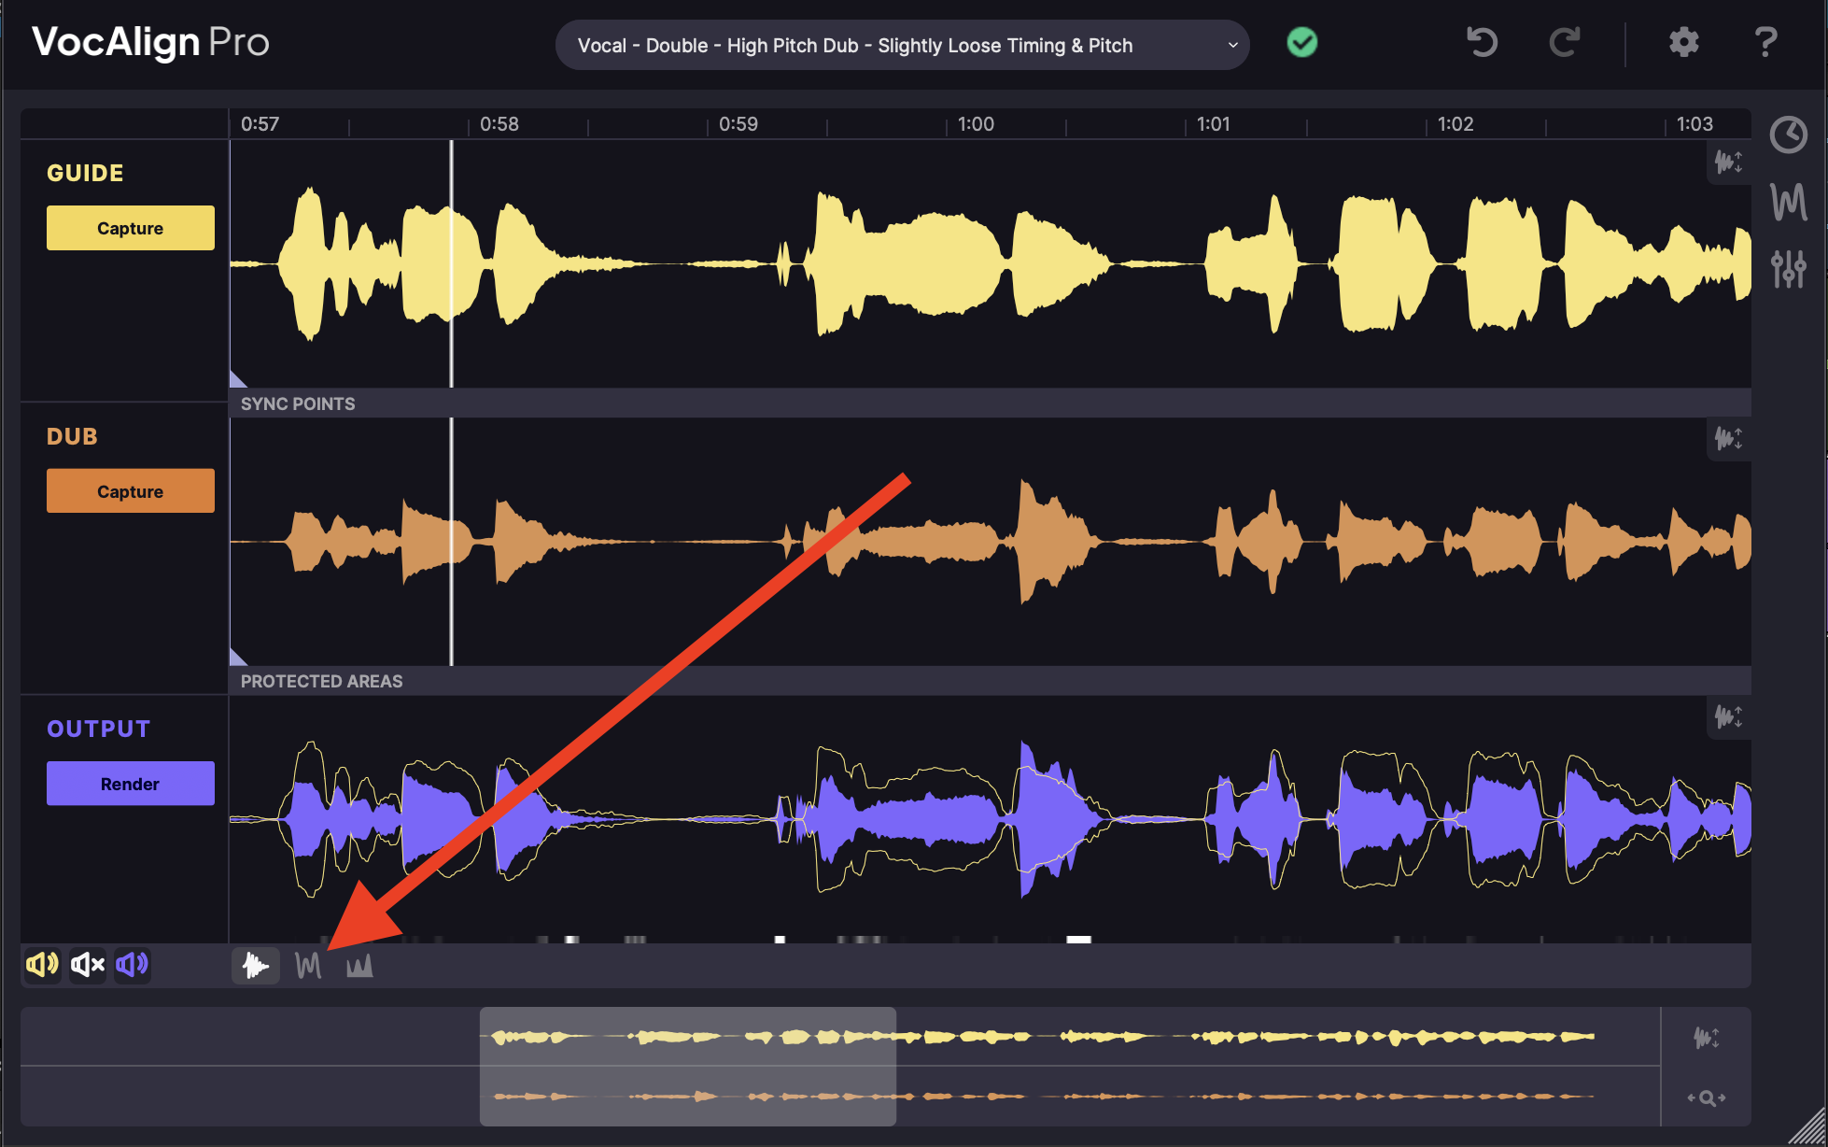The image size is (1828, 1147).
Task: Click the highlighted overview navigator region
Action: (687, 1066)
